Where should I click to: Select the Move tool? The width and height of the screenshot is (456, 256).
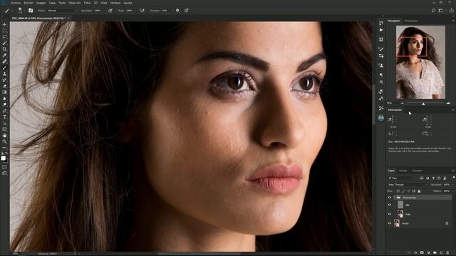pyautogui.click(x=4, y=24)
